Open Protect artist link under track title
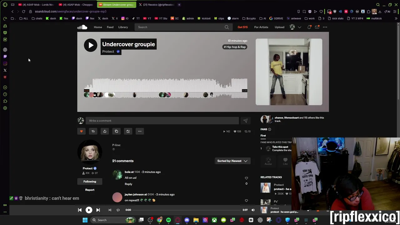 pyautogui.click(x=108, y=52)
